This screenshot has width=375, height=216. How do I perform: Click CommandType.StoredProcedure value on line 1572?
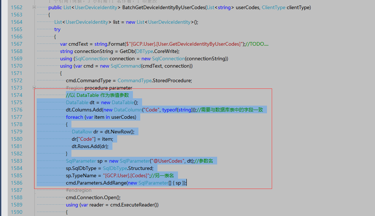click(155, 80)
